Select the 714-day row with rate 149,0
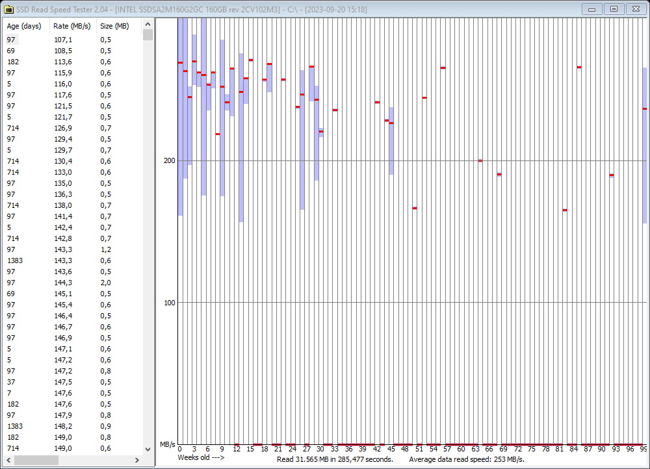Viewport: 650px width, 469px height. pos(73,448)
